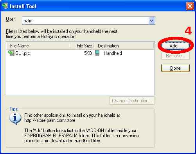Select the GUI.prc file name text
Screen dimensions: 196x154
tap(23, 53)
